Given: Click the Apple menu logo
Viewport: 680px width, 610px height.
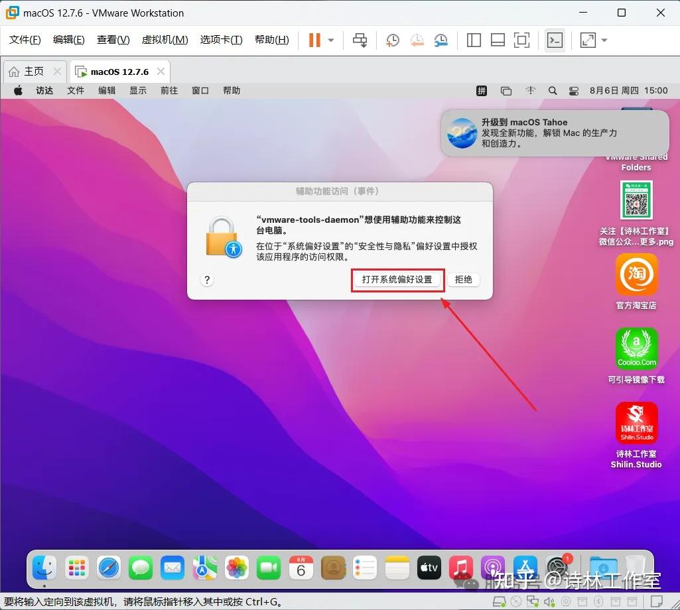Looking at the screenshot, I should pos(18,91).
